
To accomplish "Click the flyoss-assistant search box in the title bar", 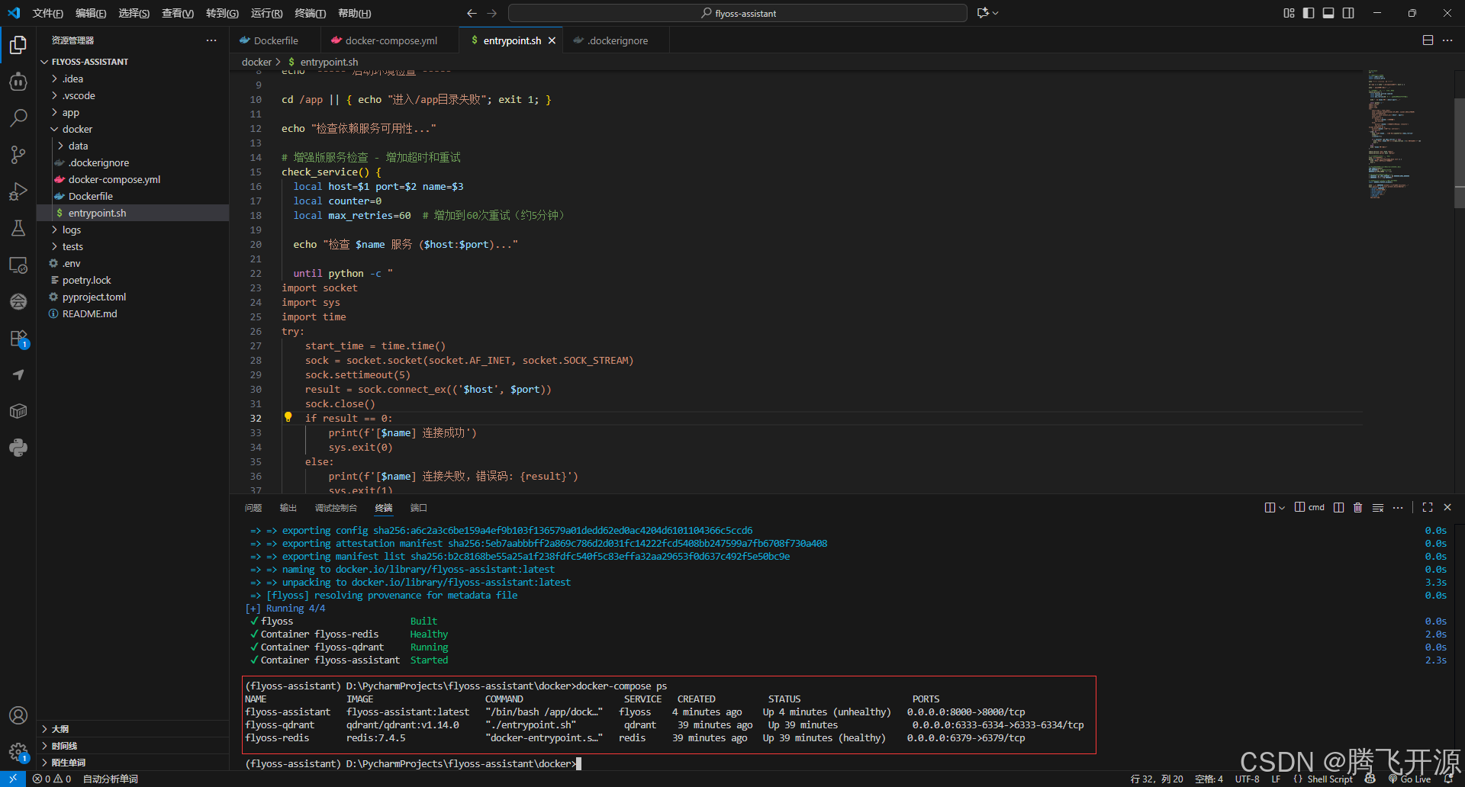I will coord(737,13).
